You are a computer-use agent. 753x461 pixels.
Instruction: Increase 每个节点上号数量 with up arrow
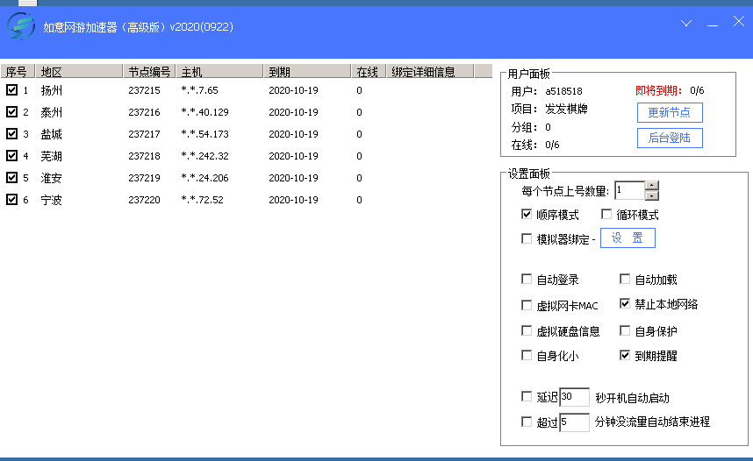(x=652, y=186)
